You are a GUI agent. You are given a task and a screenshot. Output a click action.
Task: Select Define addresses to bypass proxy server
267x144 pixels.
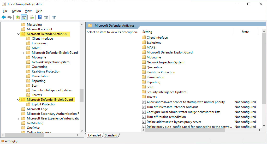click(174, 122)
